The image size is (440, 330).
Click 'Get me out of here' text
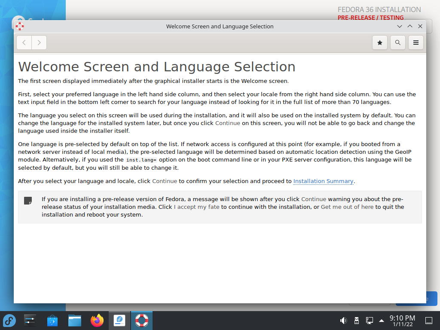[347, 207]
